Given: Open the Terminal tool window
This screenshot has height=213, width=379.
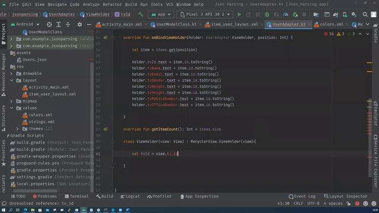Looking at the screenshot, I should 76,196.
